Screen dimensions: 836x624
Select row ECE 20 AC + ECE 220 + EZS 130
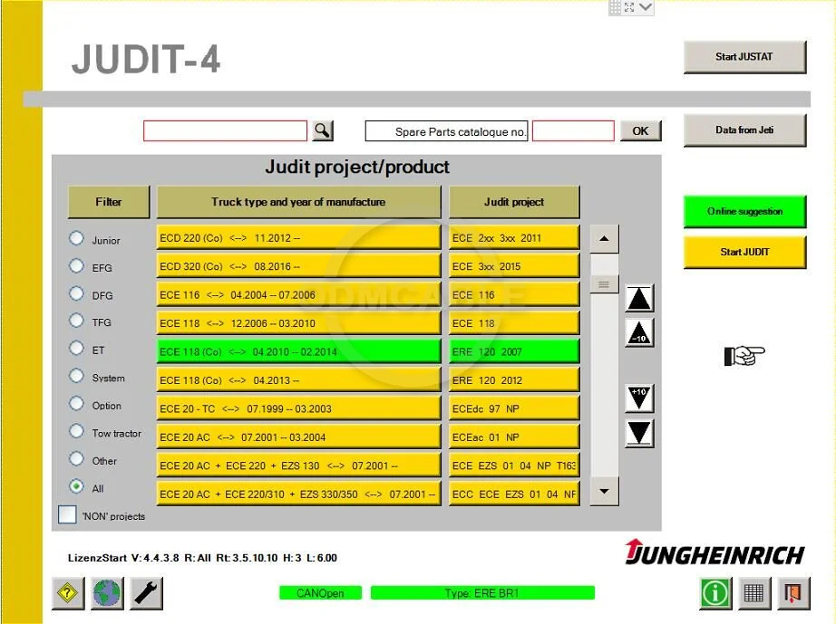(298, 466)
